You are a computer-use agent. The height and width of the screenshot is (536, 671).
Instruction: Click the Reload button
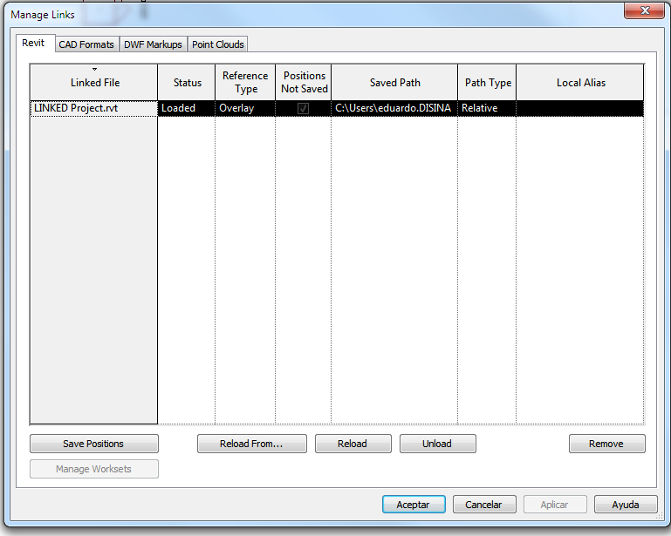click(353, 444)
